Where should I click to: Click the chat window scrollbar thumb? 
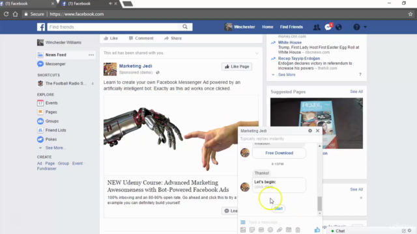319,203
